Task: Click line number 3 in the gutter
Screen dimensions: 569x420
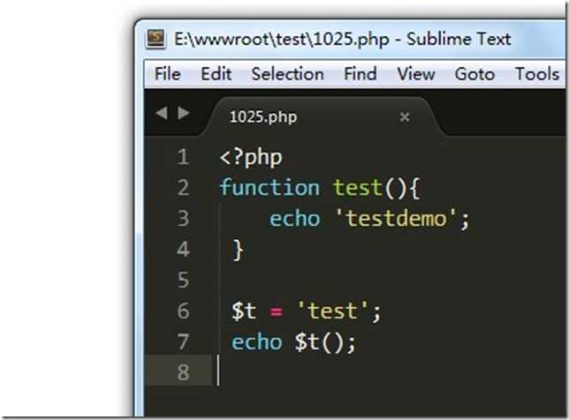Action: (183, 218)
